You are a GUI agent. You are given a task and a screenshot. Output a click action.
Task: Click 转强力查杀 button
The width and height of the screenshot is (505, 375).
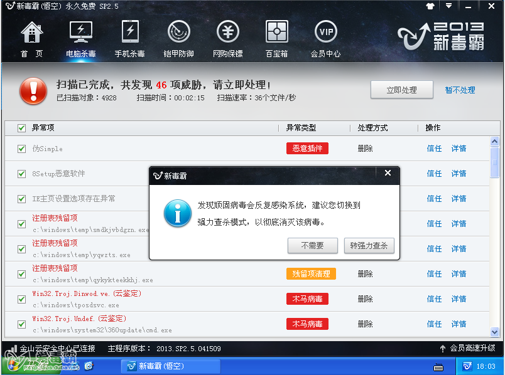(369, 246)
